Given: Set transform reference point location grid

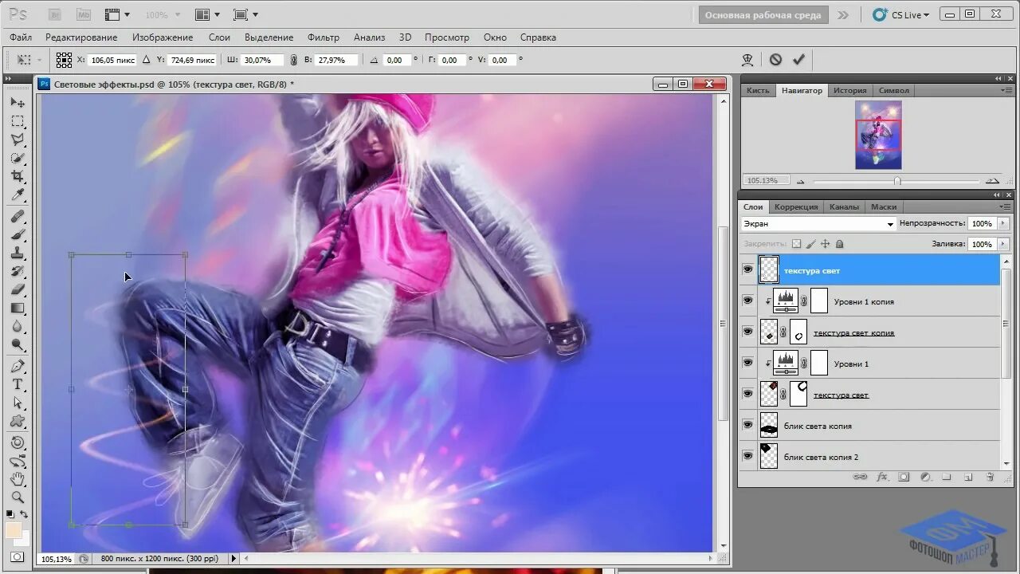Looking at the screenshot, I should coord(64,60).
